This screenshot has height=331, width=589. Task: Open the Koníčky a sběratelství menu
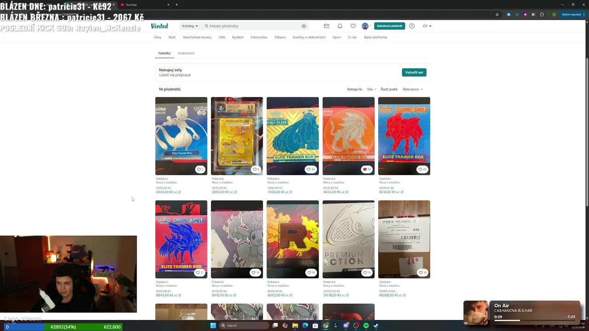309,37
